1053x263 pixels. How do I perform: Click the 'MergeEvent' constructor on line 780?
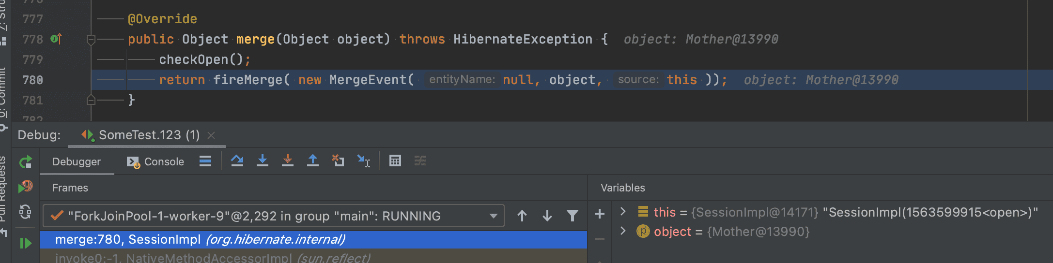tap(368, 80)
